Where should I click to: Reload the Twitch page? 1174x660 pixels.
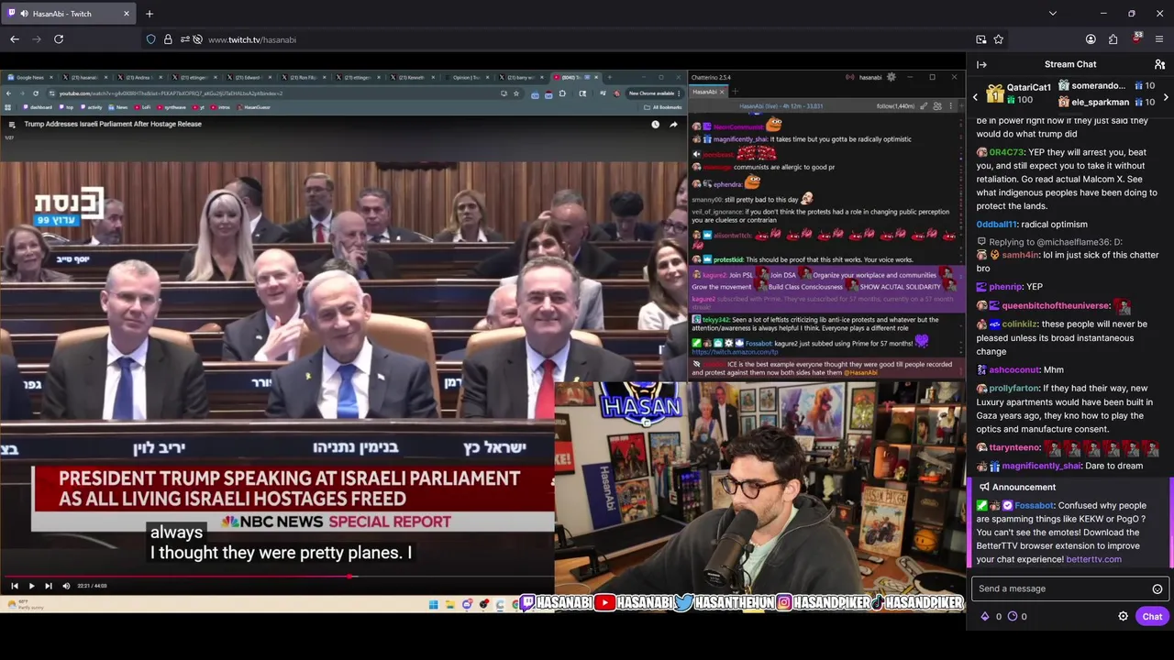59,39
